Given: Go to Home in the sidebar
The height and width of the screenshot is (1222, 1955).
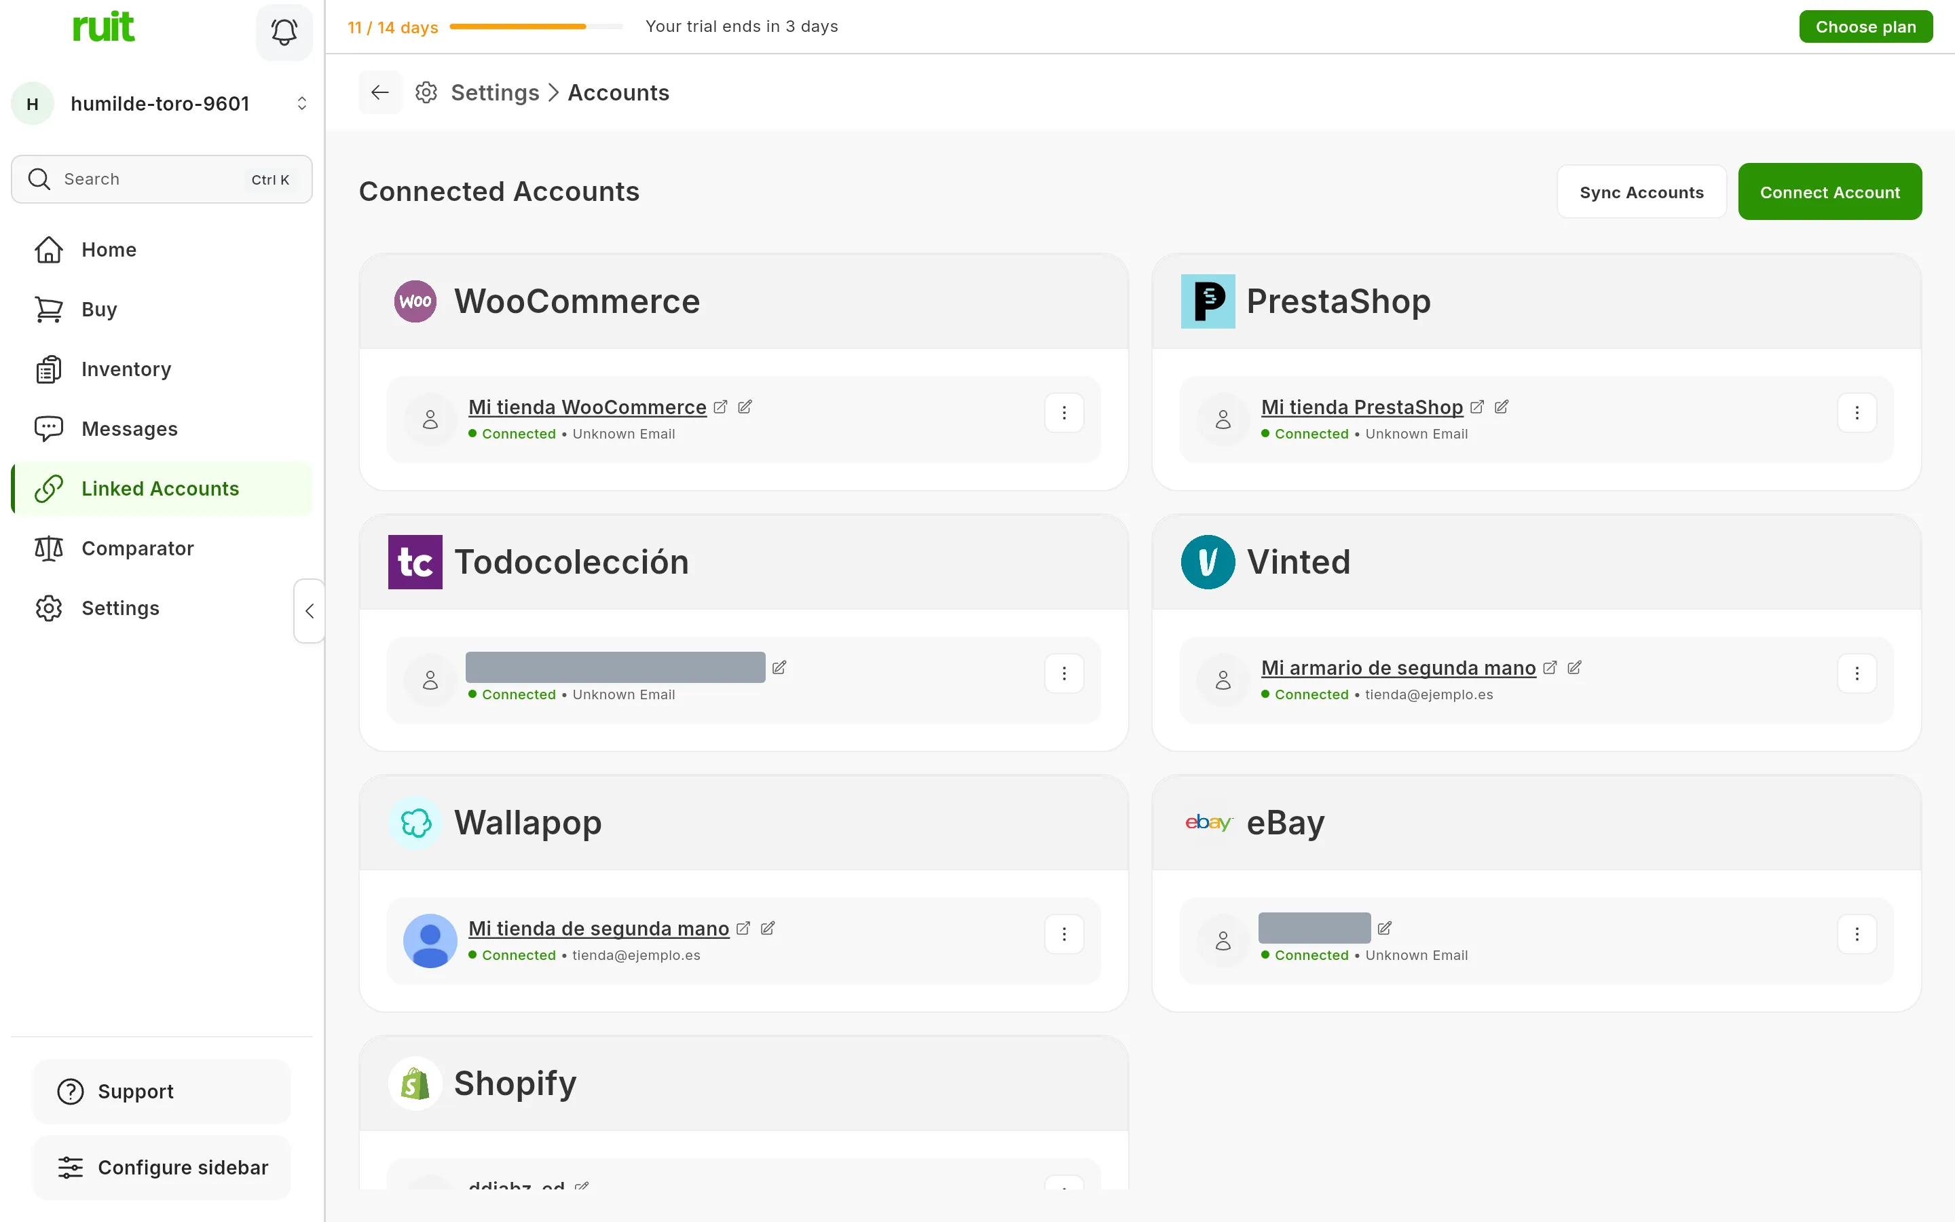Looking at the screenshot, I should pyautogui.click(x=162, y=250).
